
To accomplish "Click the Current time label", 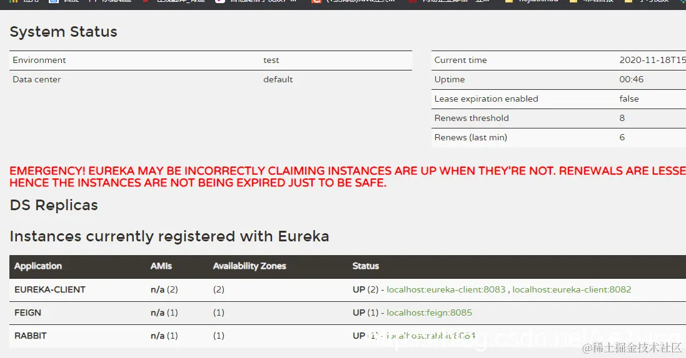I will 461,60.
